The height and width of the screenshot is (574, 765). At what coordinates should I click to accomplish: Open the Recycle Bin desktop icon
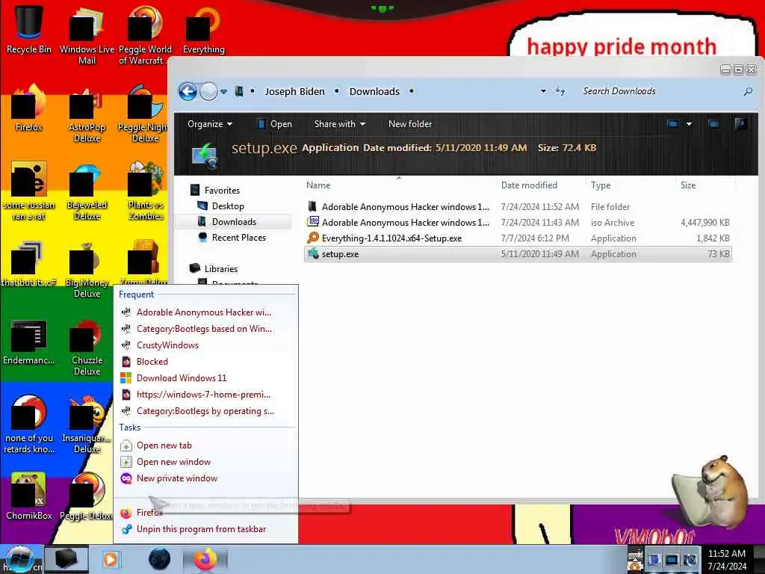coord(29,28)
